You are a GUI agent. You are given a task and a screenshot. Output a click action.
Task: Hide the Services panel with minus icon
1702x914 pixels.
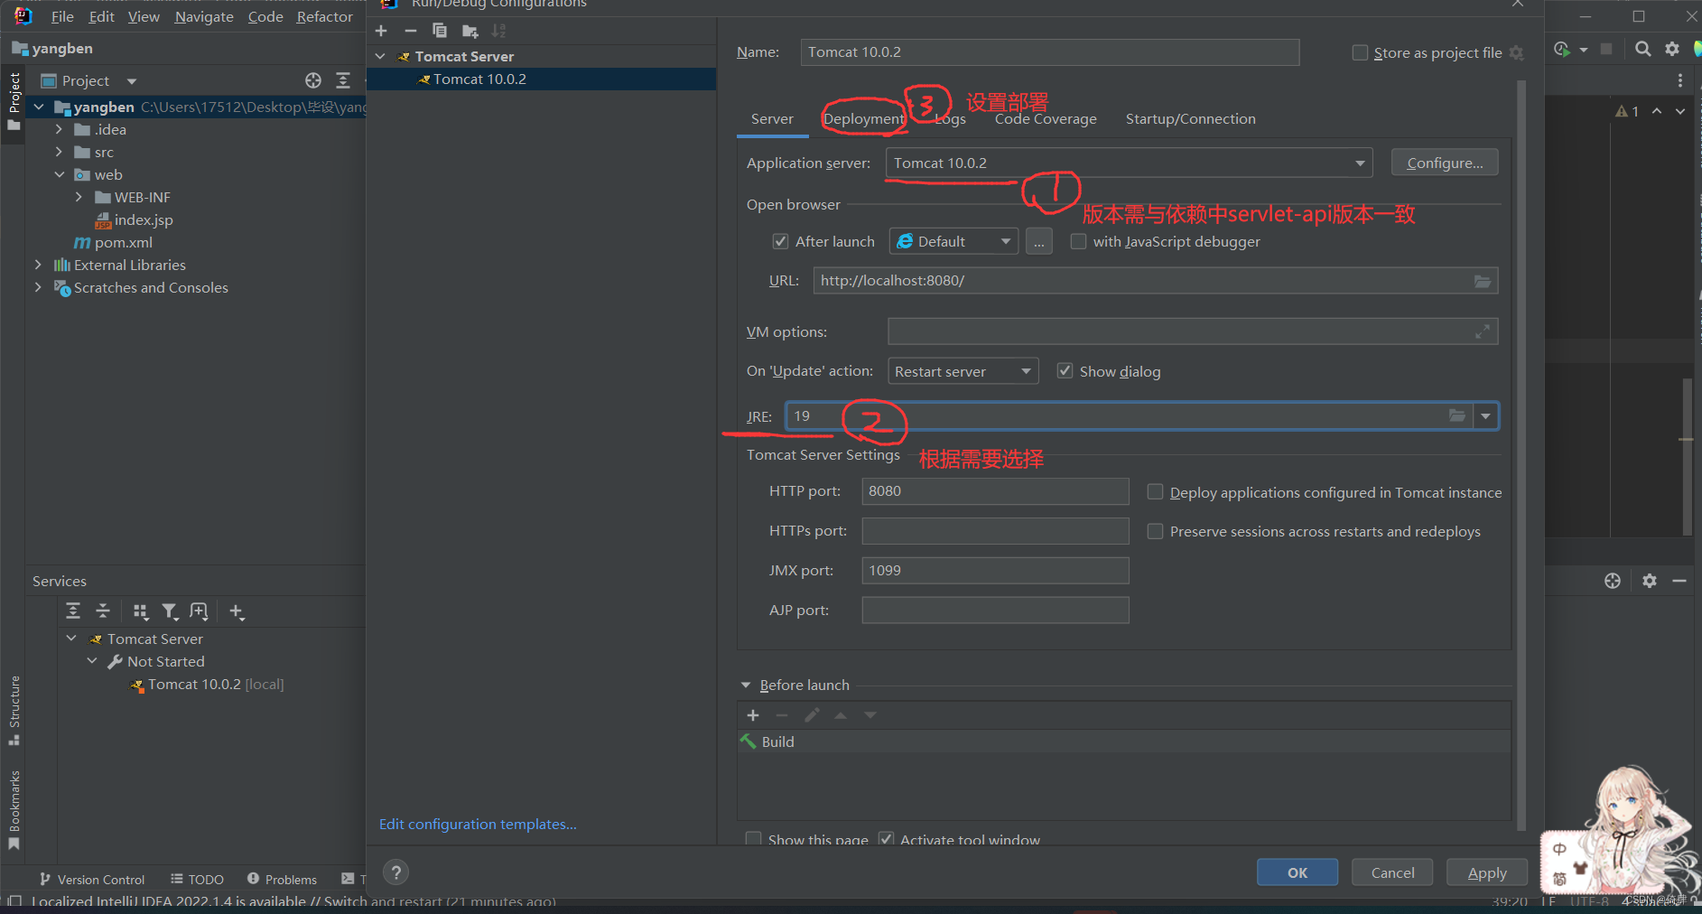(x=1679, y=581)
